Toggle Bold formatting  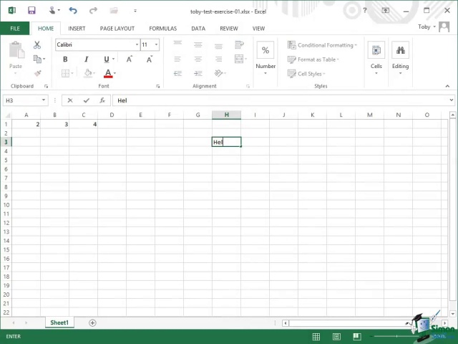(x=65, y=59)
